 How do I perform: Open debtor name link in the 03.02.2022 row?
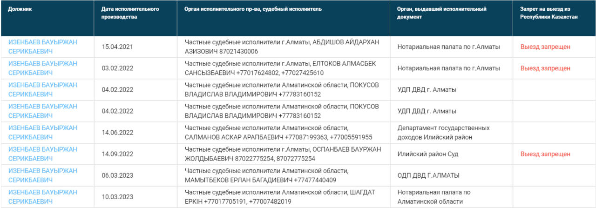tap(43, 68)
